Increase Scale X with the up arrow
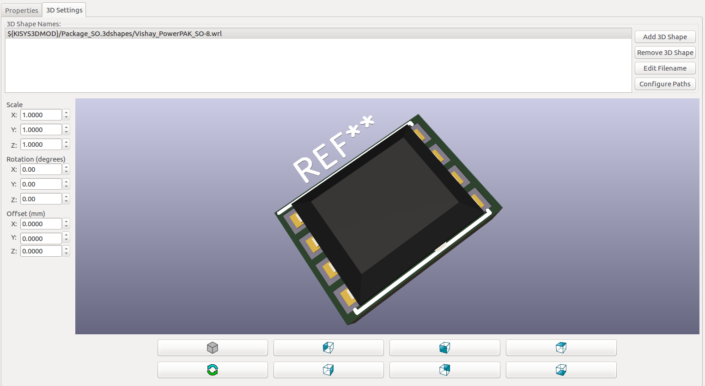The width and height of the screenshot is (705, 386). [67, 112]
